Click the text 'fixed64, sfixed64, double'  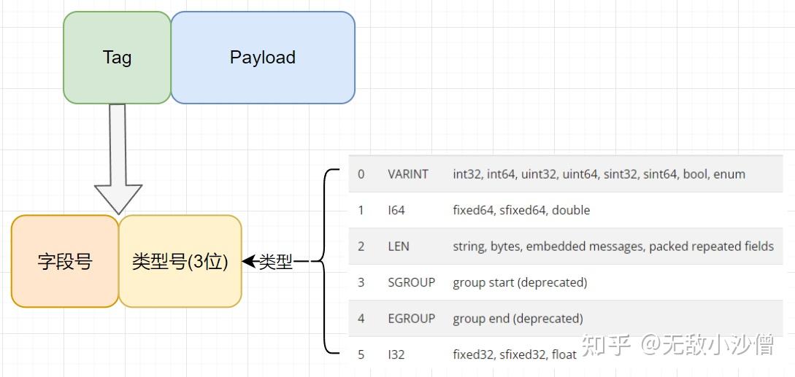pos(521,210)
